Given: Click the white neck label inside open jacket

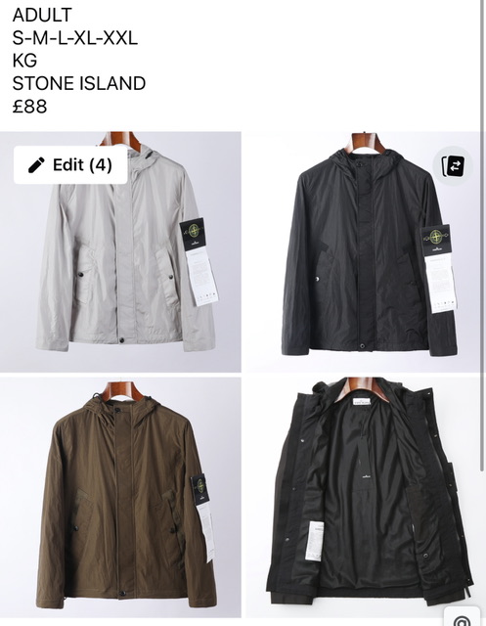Looking at the screenshot, I should click(362, 402).
